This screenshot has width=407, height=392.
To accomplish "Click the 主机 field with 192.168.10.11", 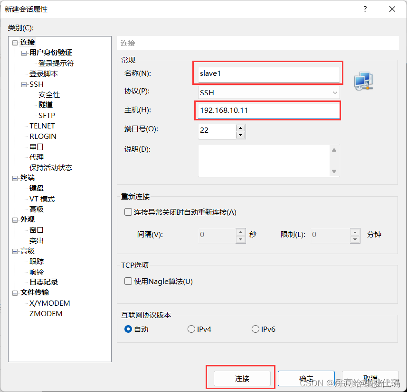I will 269,111.
